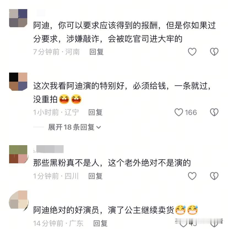This screenshot has width=228, height=229.
Task: Dislike the 河南 comment with broken heart
Action: coord(214,52)
